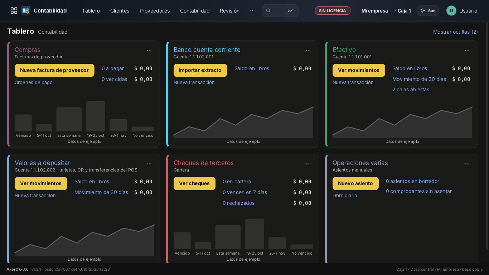Open Banco cuenta corriente card options menu
Viewport: 489px width, 275px height.
[308, 51]
